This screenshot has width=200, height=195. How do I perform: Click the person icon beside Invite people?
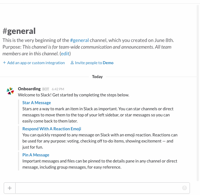[x=72, y=63]
